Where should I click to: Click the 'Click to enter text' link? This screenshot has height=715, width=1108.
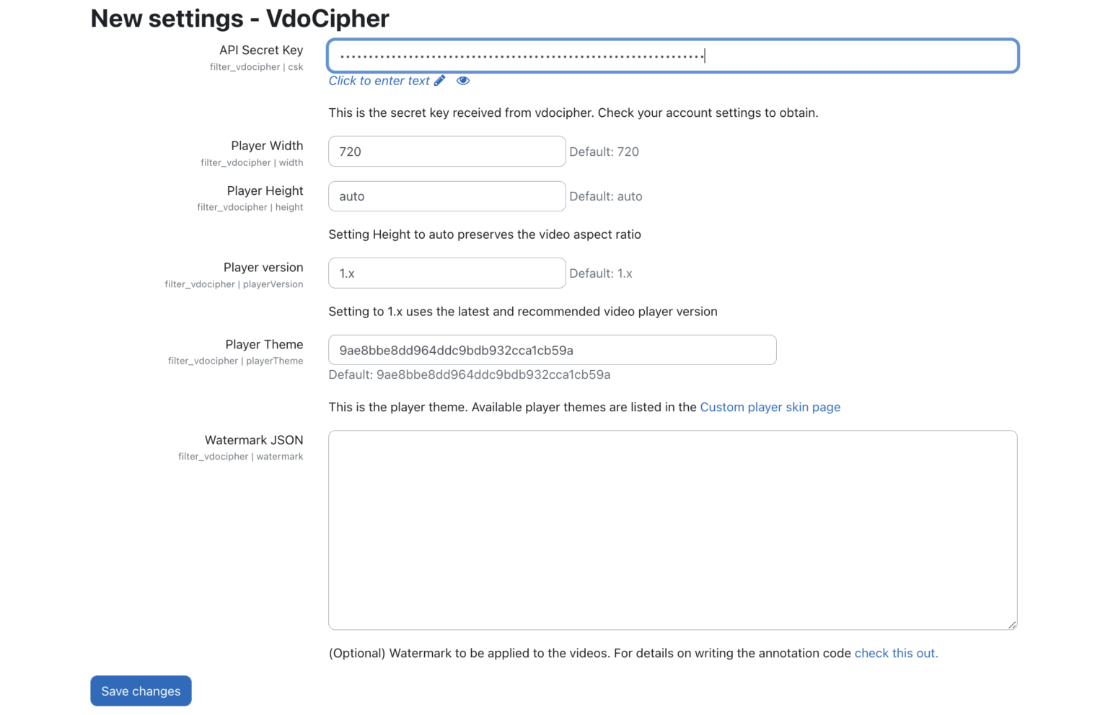point(379,81)
